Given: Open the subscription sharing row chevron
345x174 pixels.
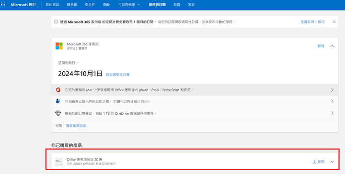Looking at the screenshot, I should 332,101.
